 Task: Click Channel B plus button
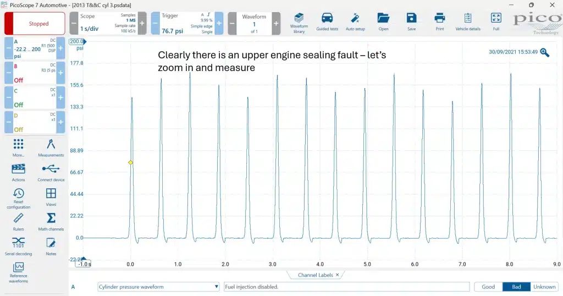(60, 73)
